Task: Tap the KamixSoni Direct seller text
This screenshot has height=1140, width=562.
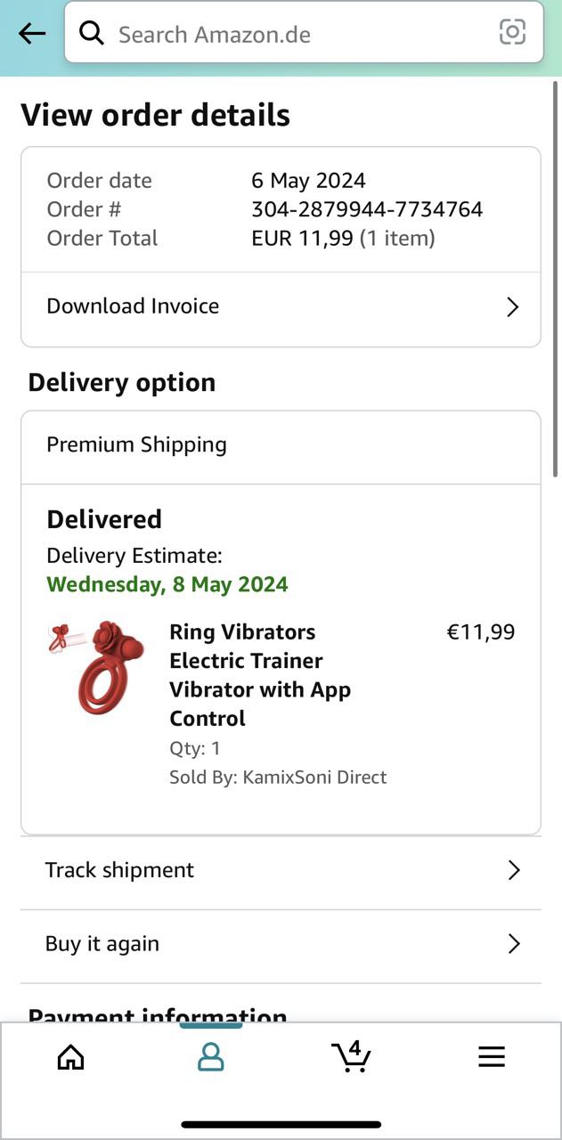Action: pyautogui.click(x=314, y=778)
